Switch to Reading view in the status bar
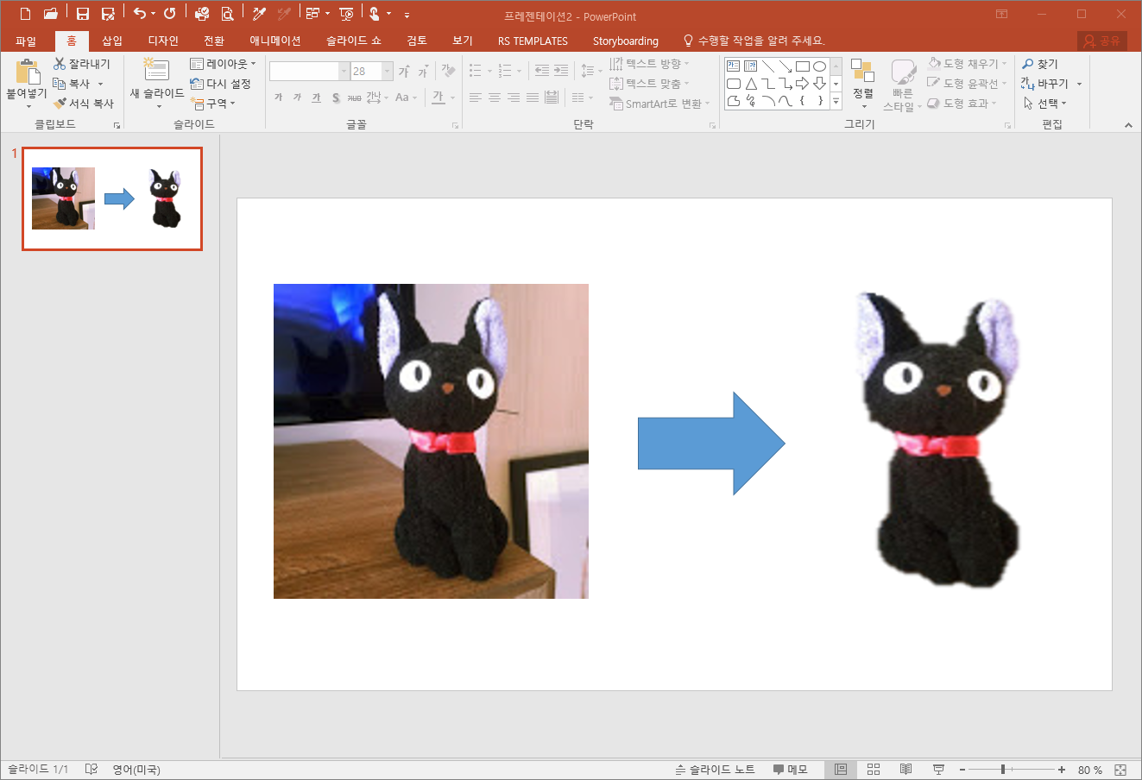 pos(905,770)
